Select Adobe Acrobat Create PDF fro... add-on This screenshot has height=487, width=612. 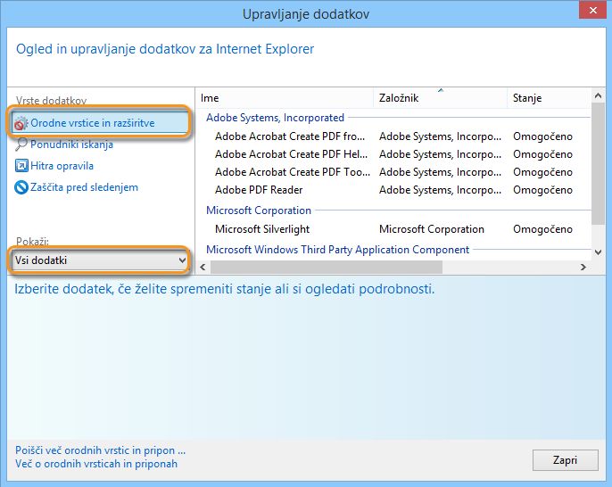(x=290, y=136)
